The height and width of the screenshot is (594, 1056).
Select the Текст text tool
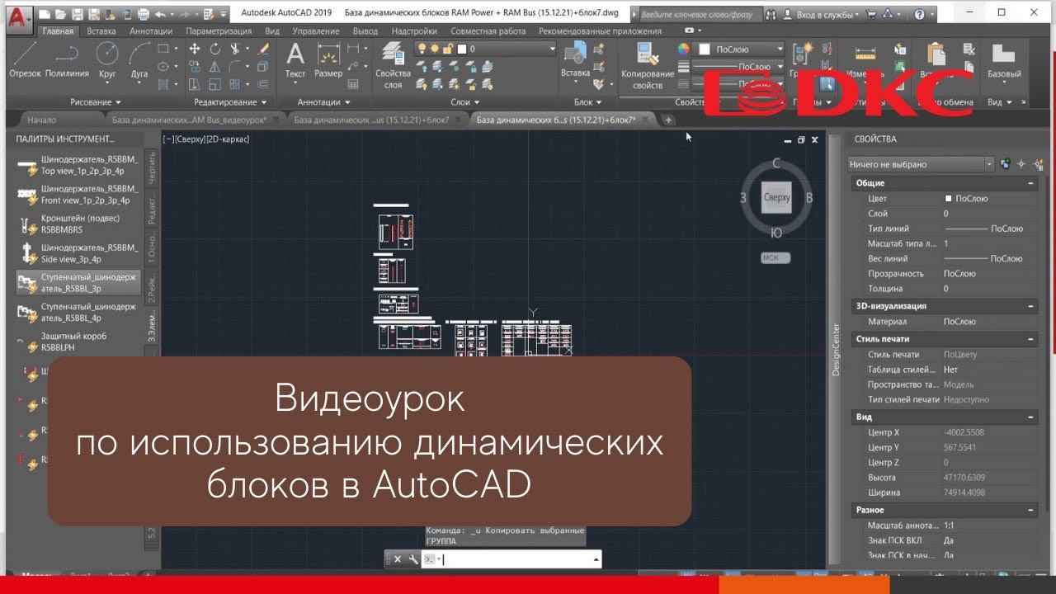[295, 61]
